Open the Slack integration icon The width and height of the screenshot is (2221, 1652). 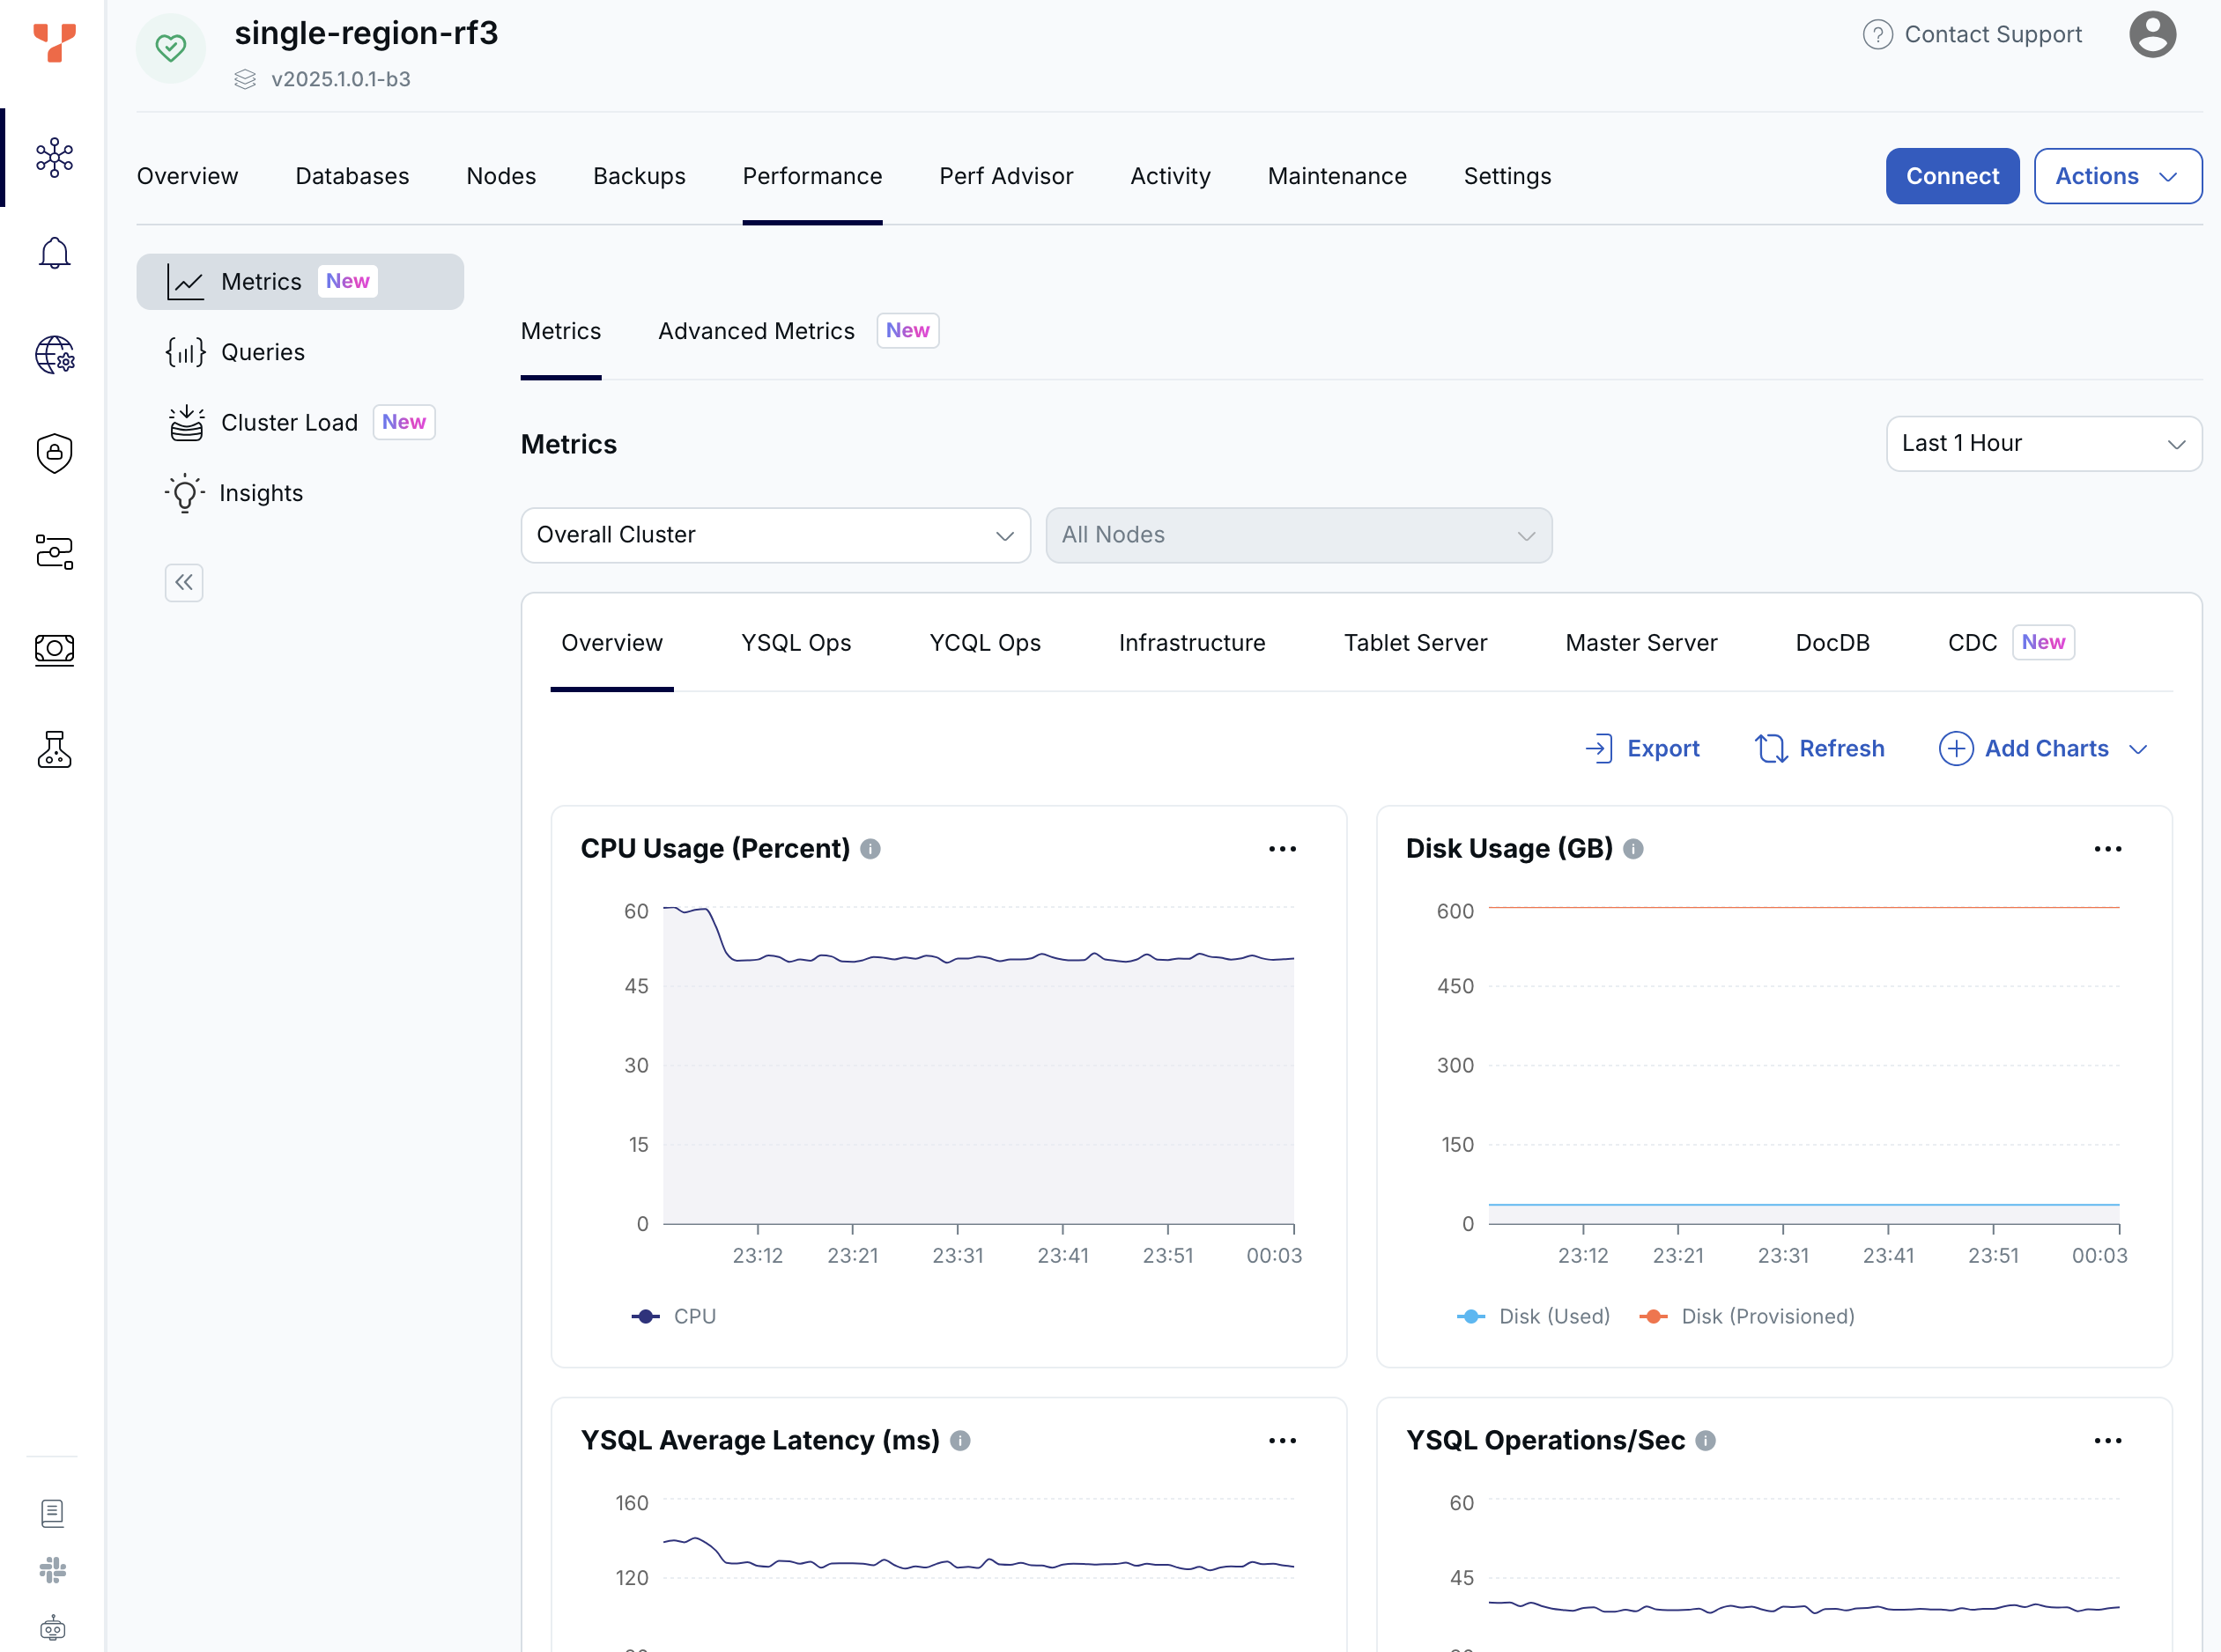(x=54, y=1570)
